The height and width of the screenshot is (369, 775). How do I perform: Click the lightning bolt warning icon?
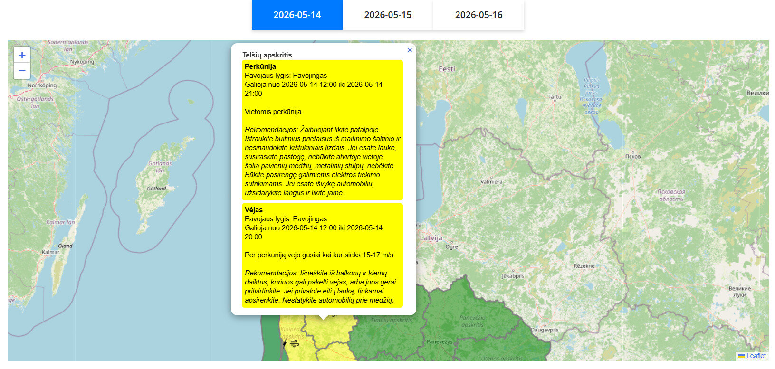pos(285,343)
